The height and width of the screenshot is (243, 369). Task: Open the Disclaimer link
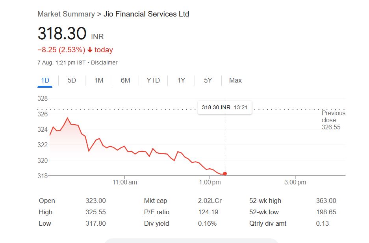pyautogui.click(x=104, y=63)
